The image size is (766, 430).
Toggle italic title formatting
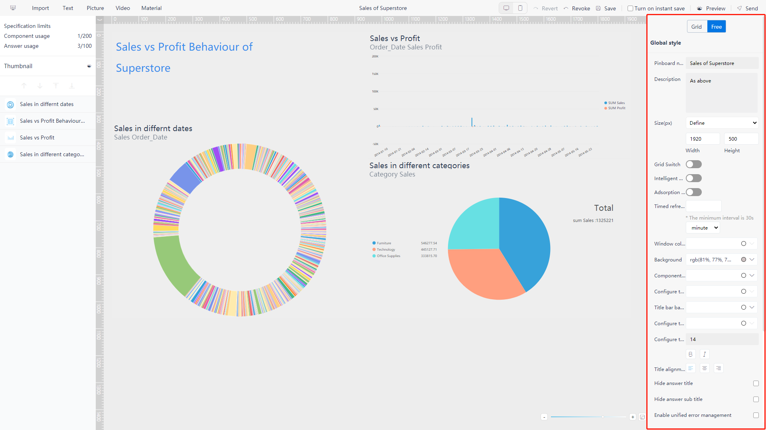tap(705, 354)
